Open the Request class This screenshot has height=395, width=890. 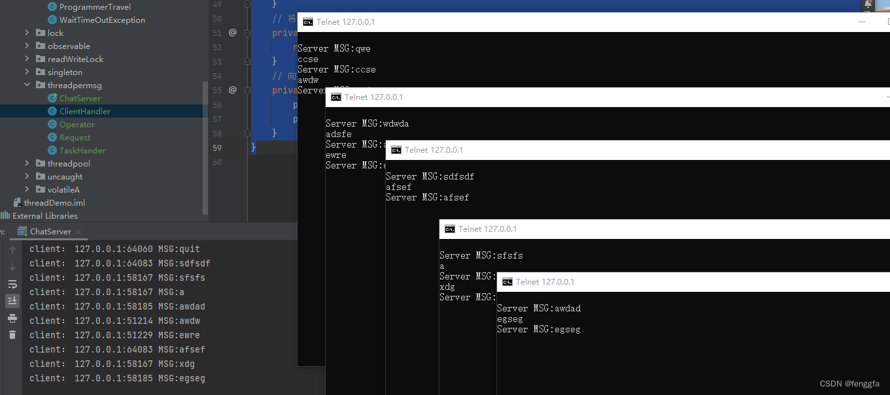tap(75, 137)
